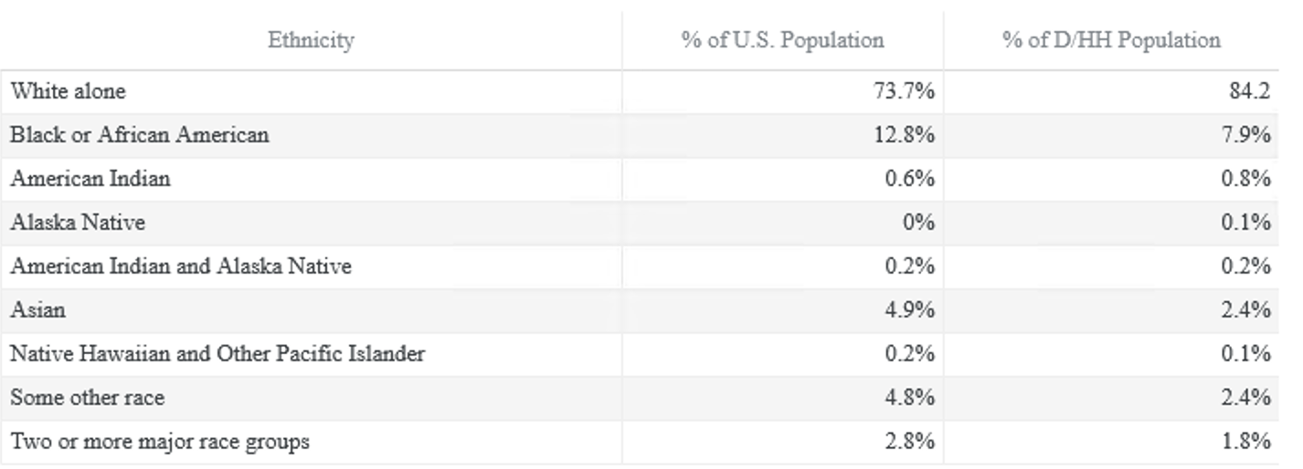This screenshot has width=1303, height=469.
Task: Click the 4.8% value for Some other race
Action: coord(909,398)
